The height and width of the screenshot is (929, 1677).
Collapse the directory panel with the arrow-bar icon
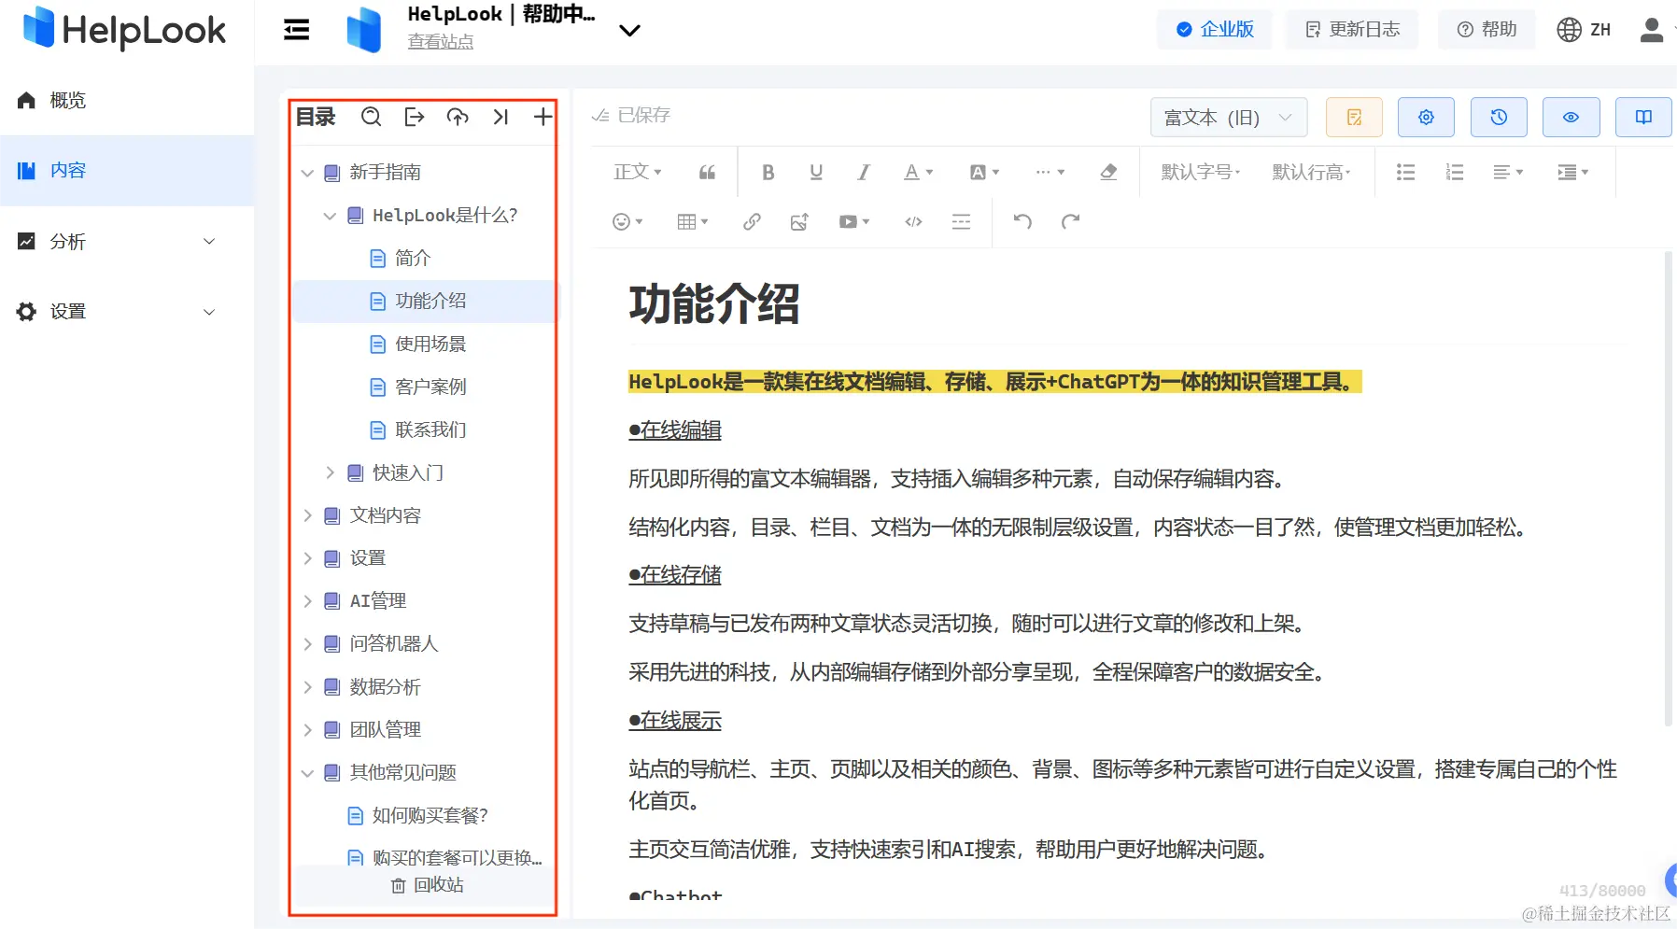[500, 117]
